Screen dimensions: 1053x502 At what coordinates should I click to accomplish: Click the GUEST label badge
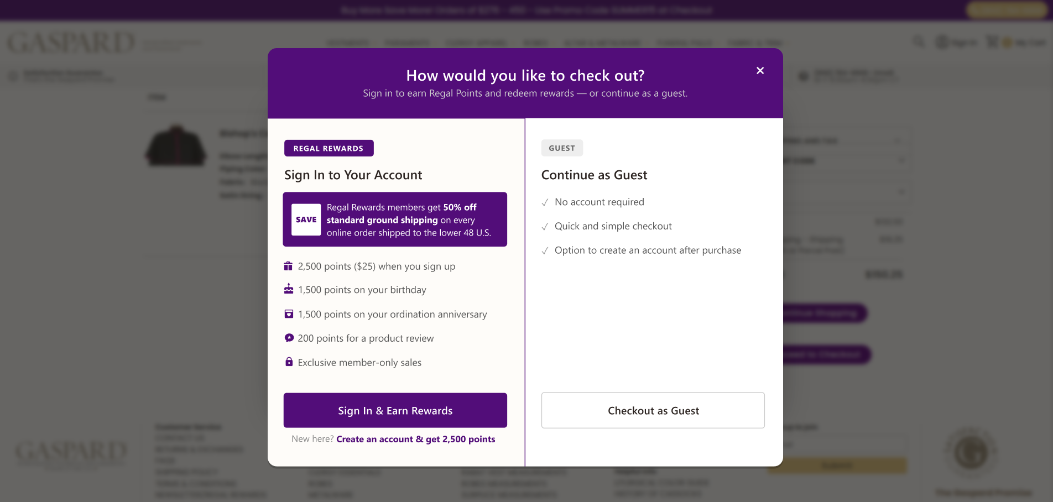[x=561, y=148]
